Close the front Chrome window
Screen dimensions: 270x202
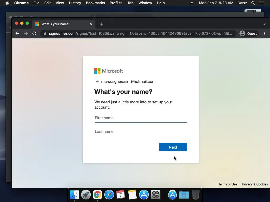pyautogui.click(x=17, y=23)
